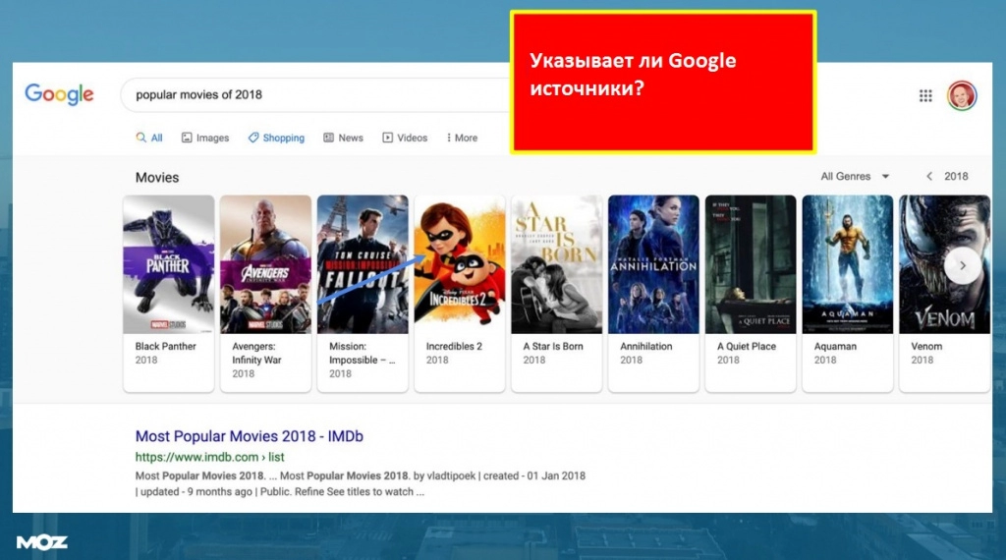Click the magnifier icon beside All
Screen dimensions: 1006x560
click(x=141, y=138)
